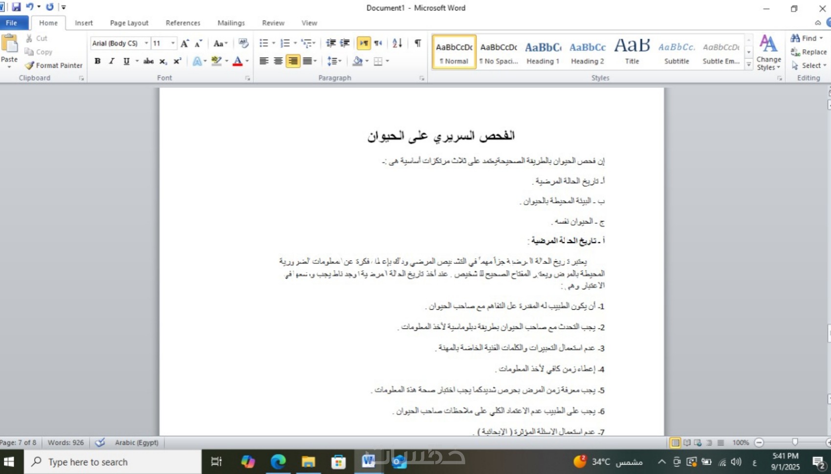The height and width of the screenshot is (474, 831).
Task: Open font size dropdown showing 11
Action: tap(173, 43)
